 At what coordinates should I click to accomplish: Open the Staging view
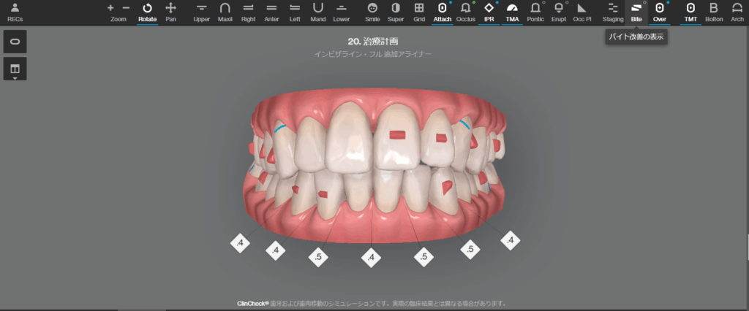tap(613, 12)
